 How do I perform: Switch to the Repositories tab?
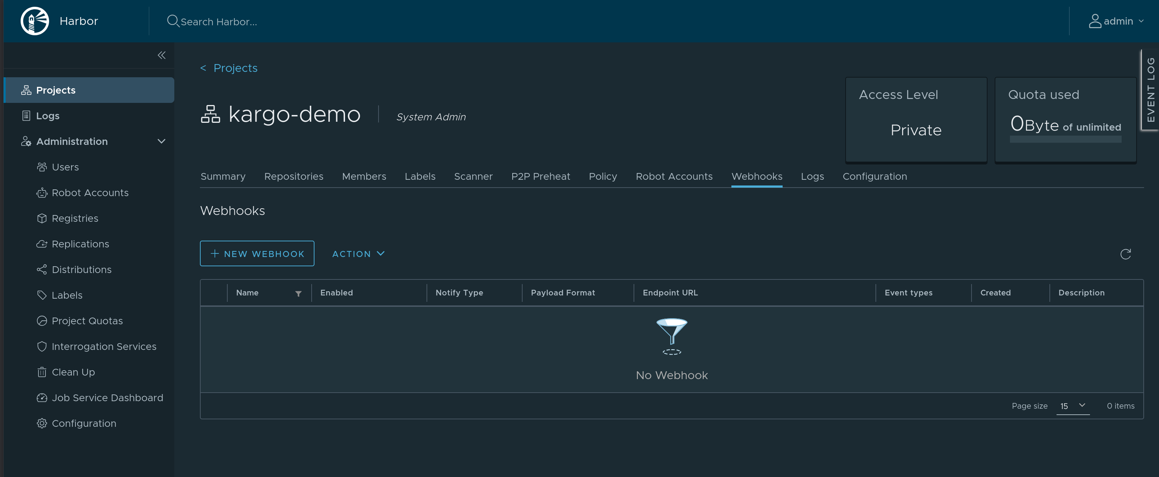click(x=293, y=176)
